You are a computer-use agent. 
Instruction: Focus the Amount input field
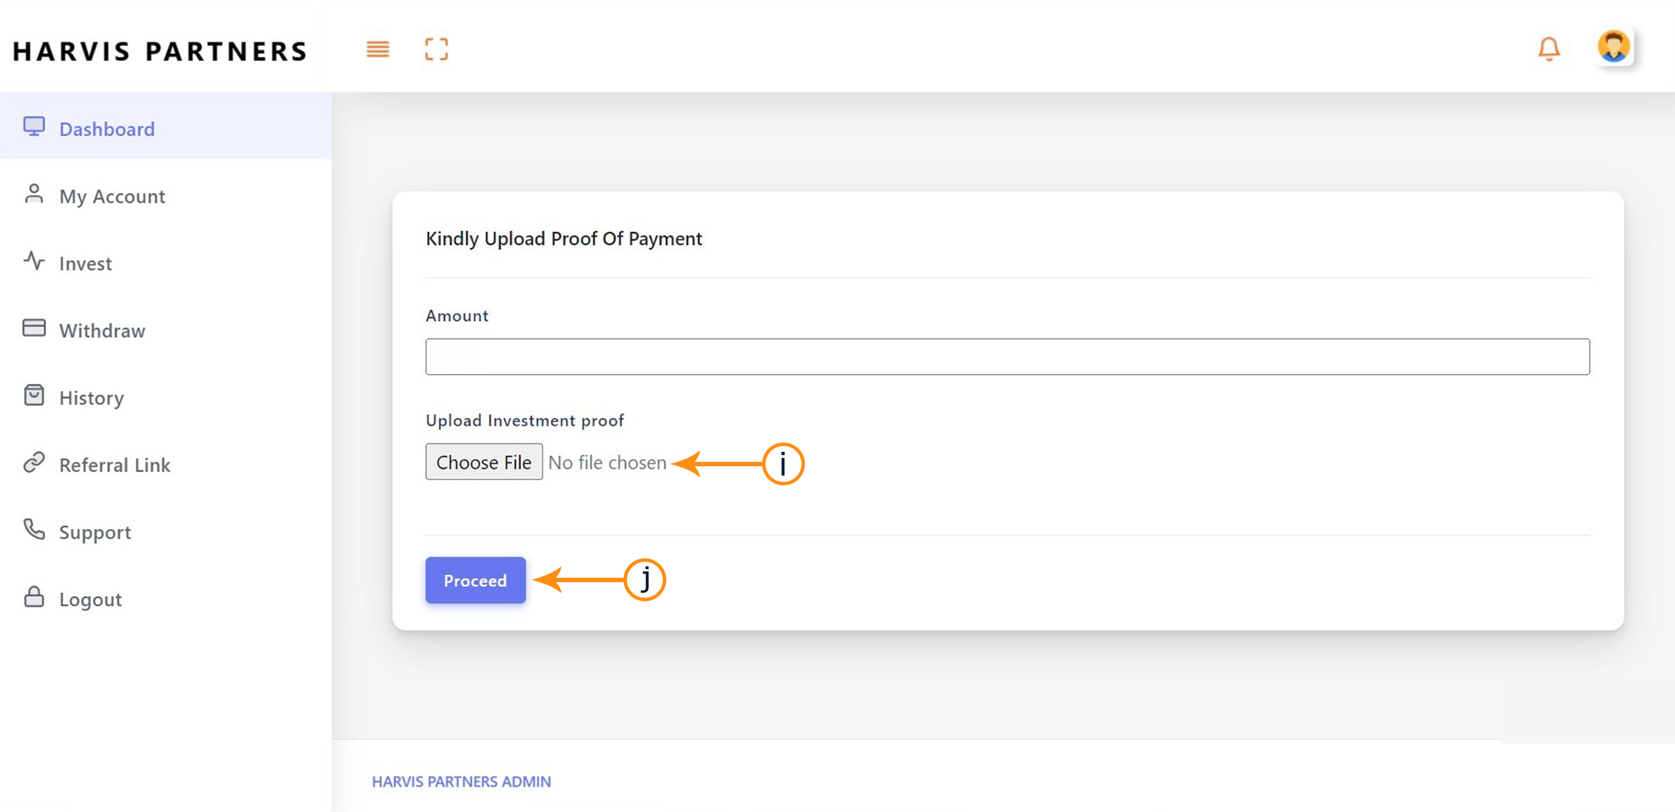coord(1007,357)
